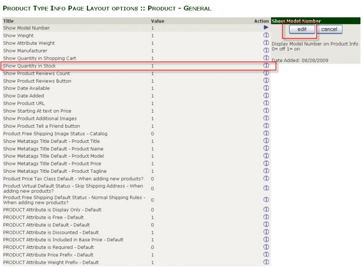Click the cancel button
The height and width of the screenshot is (268, 363).
click(329, 29)
